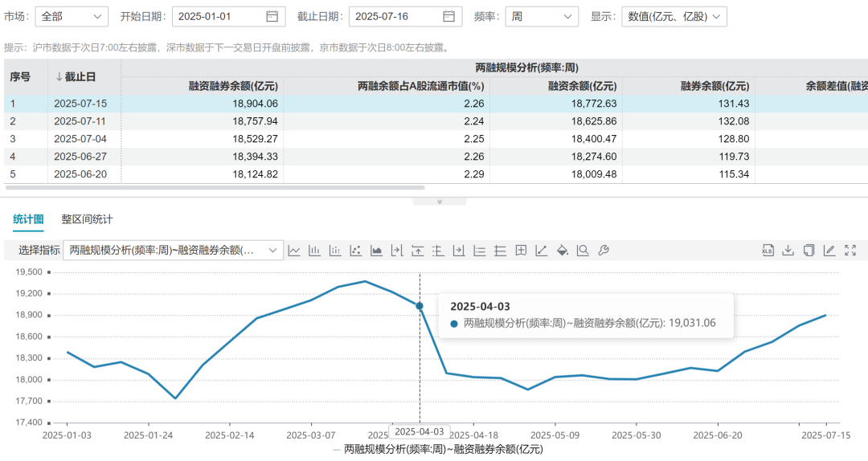Select the row dated 2025-07-04
The height and width of the screenshot is (461, 868).
click(x=436, y=139)
